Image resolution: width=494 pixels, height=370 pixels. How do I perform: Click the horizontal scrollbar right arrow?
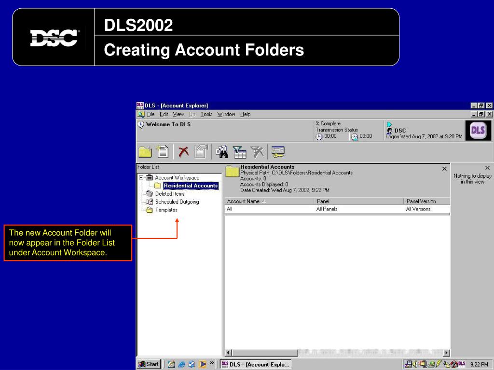(x=447, y=353)
